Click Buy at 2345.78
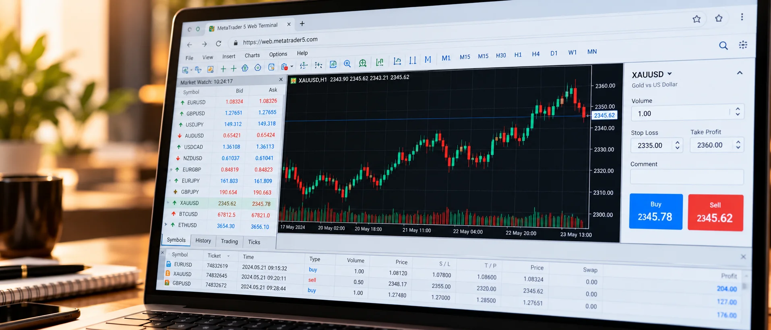 [x=656, y=211]
